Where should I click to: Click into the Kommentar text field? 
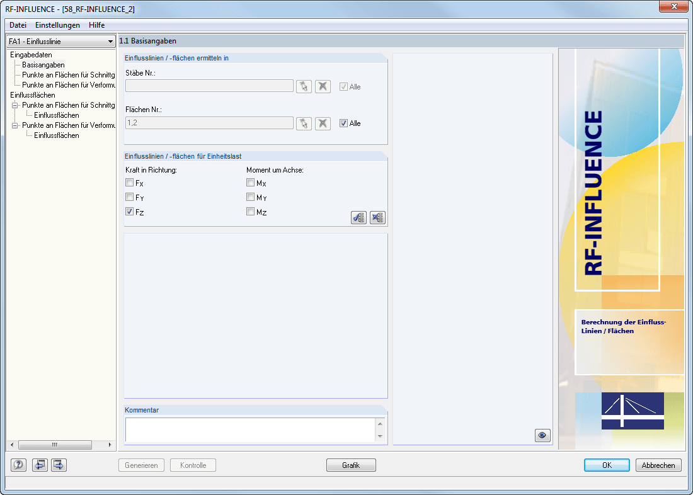[x=251, y=430]
